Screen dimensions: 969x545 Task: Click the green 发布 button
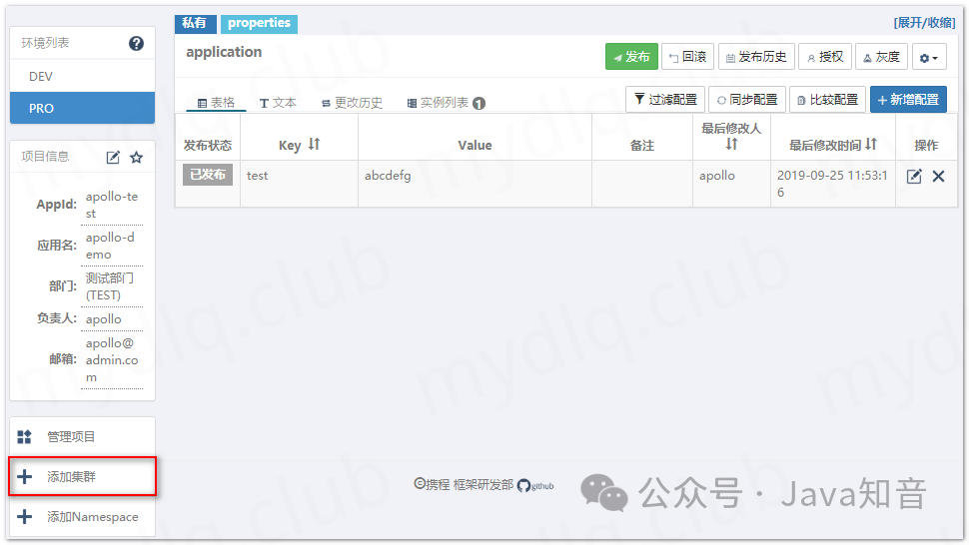coord(631,57)
